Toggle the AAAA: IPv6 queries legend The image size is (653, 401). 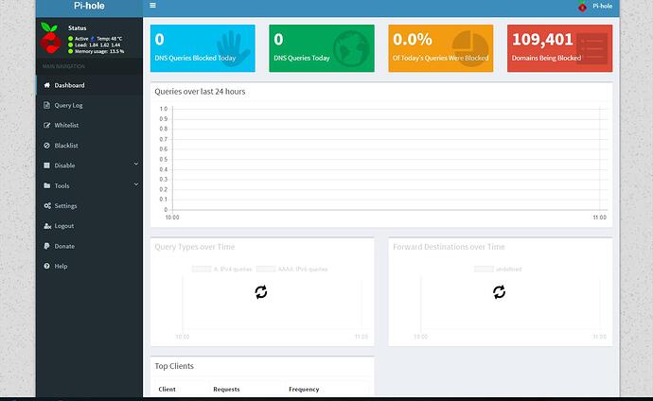pyautogui.click(x=292, y=270)
